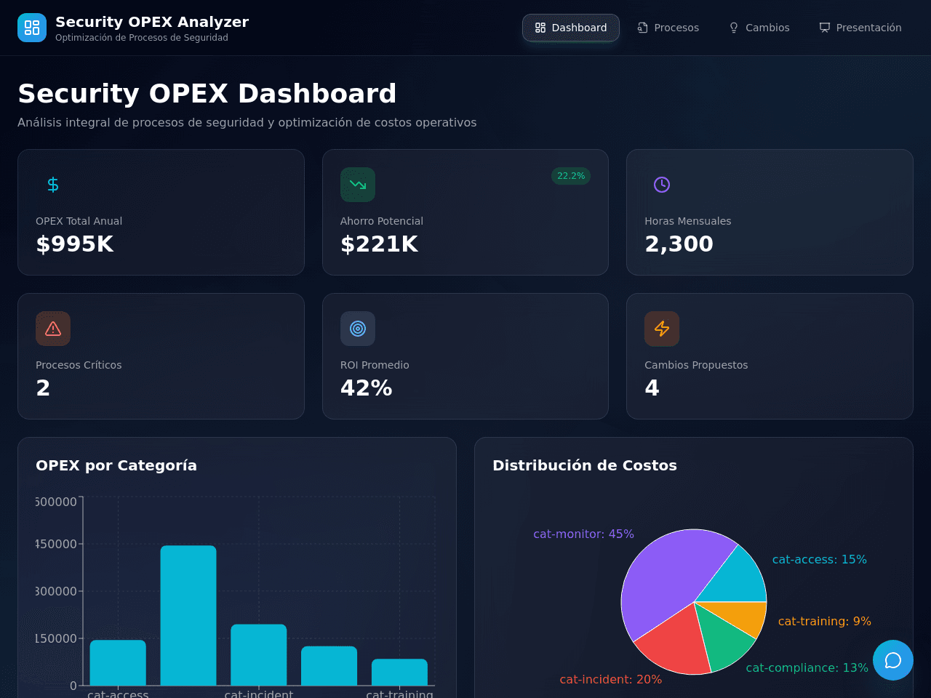Click the Procesos document icon

643,28
